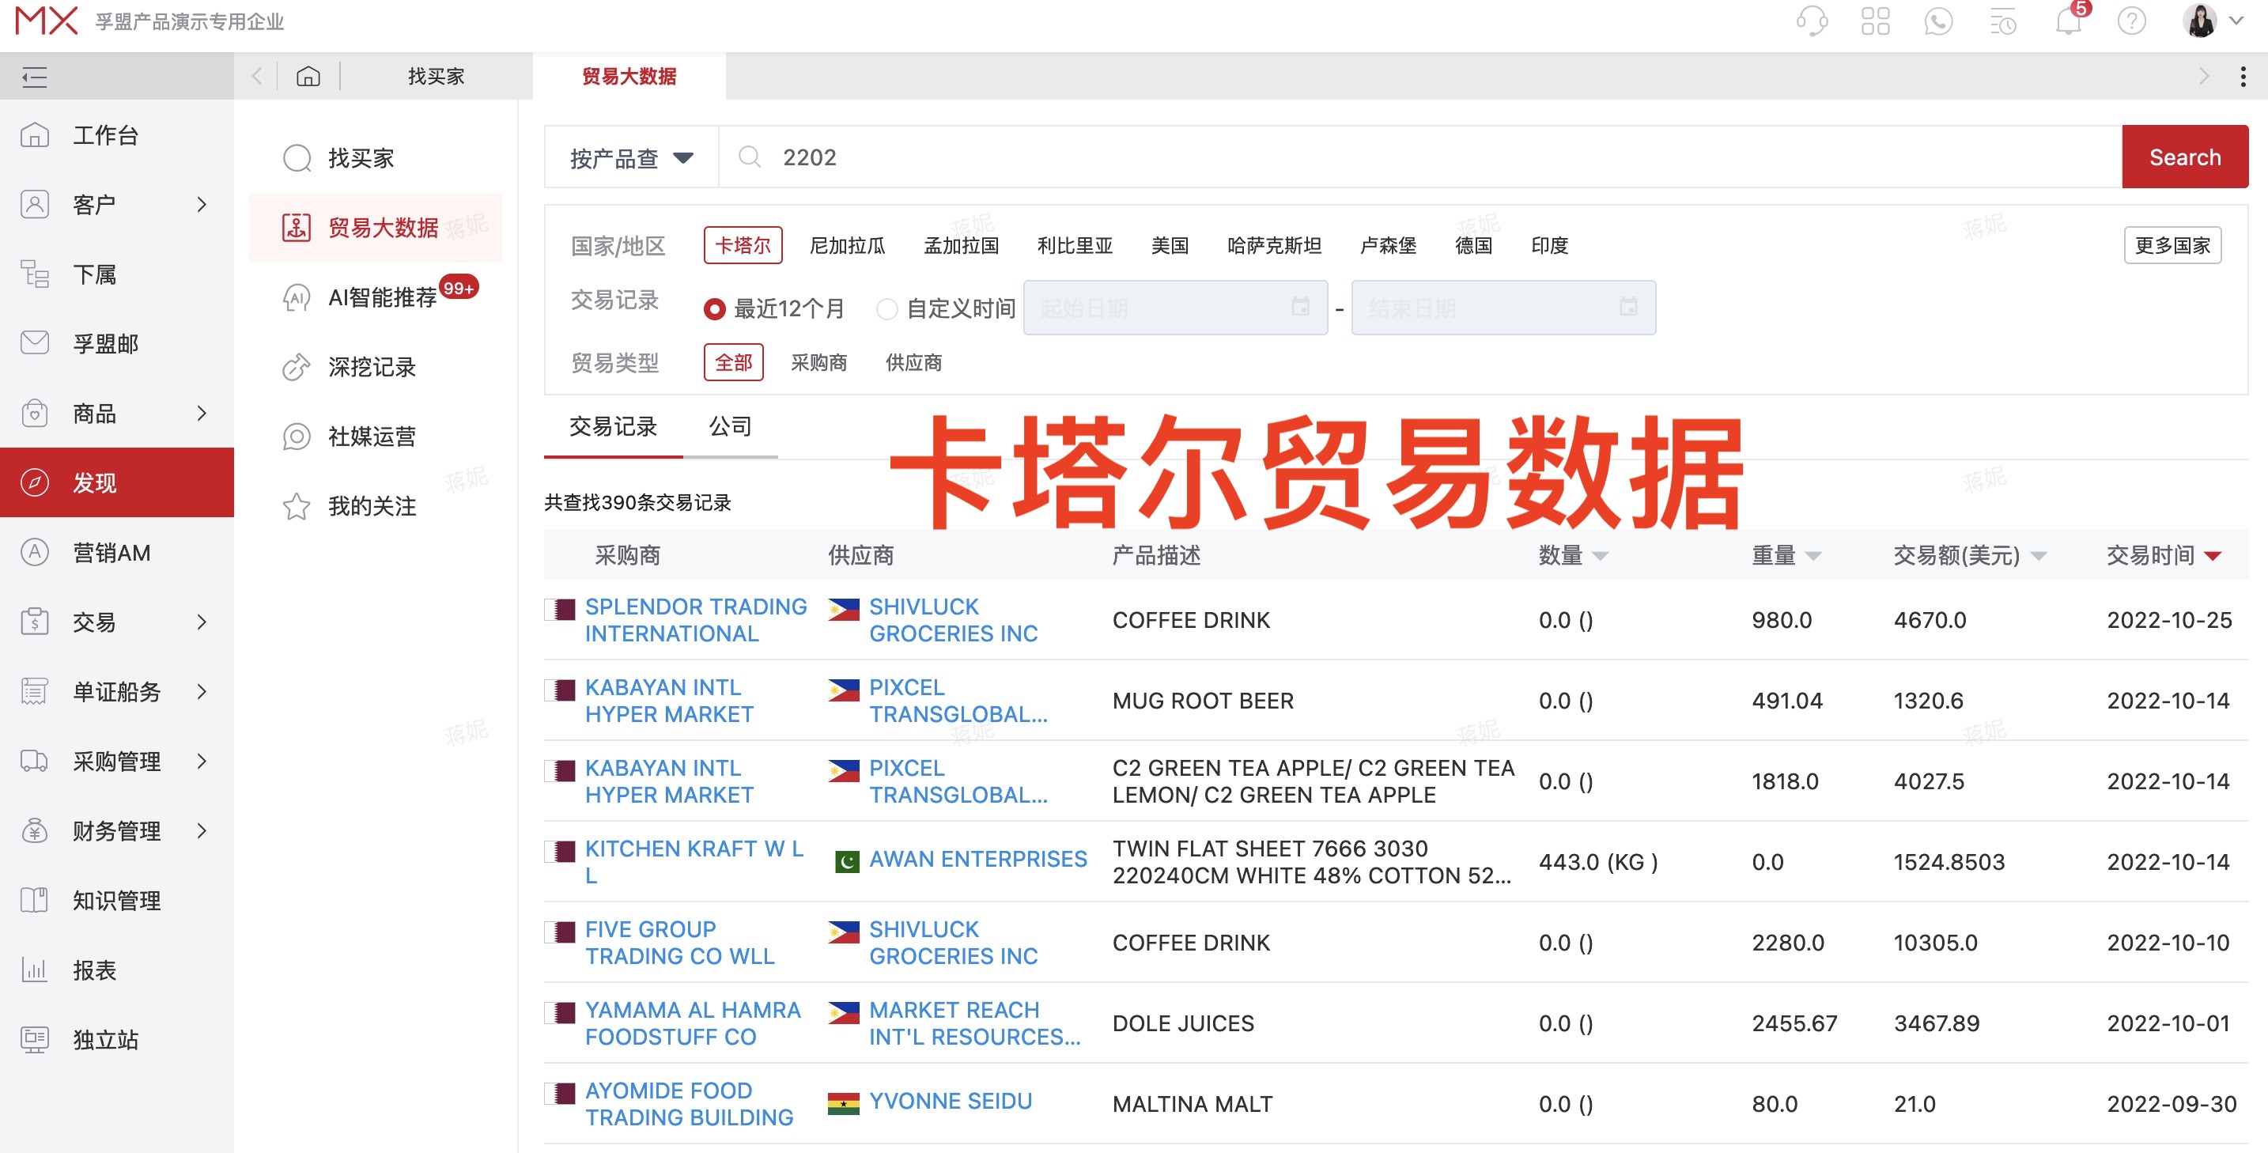Viewport: 2268px width, 1153px height.
Task: Click 更多国家 to show more countries
Action: (2172, 246)
